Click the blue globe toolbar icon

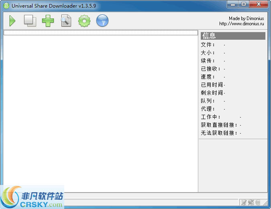[102, 20]
